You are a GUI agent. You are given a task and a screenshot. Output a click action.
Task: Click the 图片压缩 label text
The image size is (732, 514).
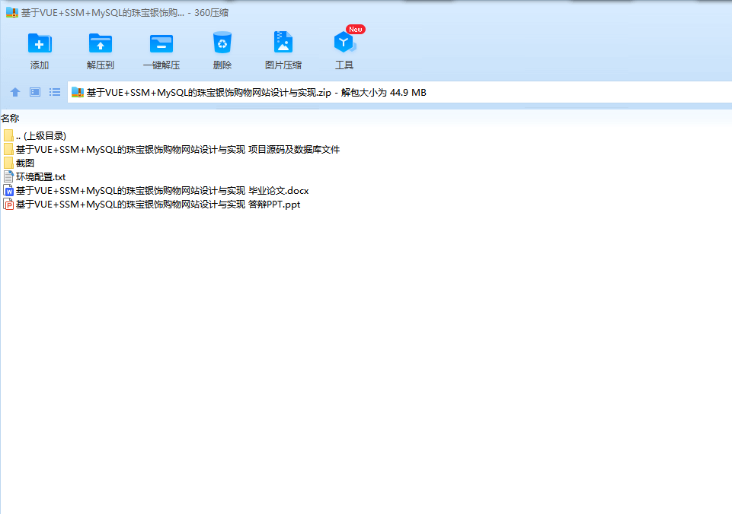pos(283,65)
